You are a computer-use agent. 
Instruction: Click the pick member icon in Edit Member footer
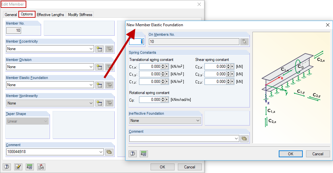pos(41,167)
